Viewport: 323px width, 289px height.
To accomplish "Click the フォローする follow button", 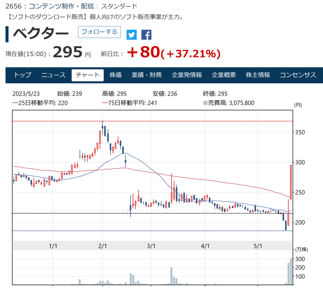I will 99,32.
